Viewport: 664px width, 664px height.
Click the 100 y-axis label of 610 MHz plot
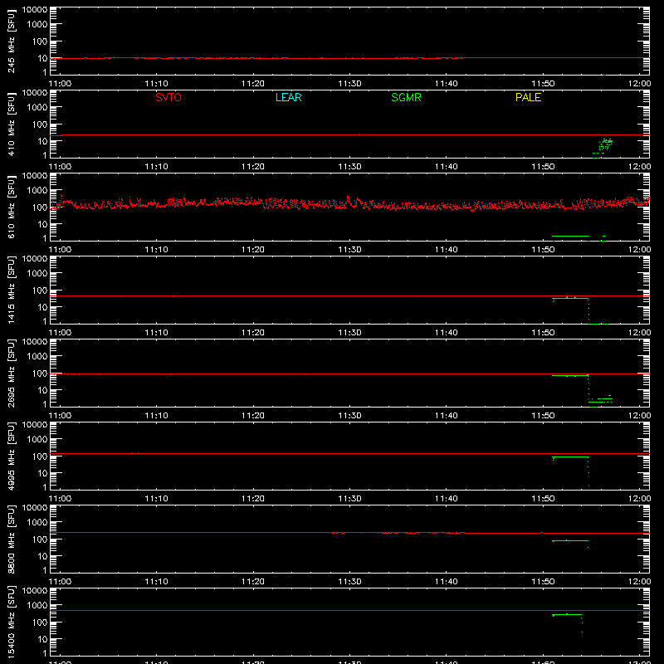tap(40, 207)
